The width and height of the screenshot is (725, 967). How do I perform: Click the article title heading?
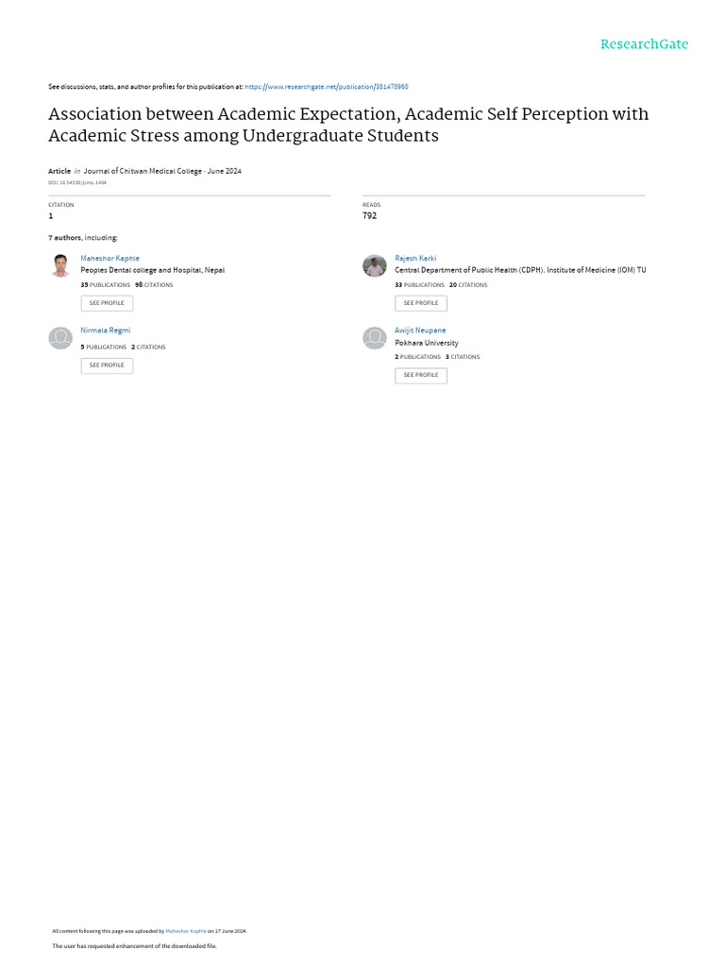coord(348,125)
